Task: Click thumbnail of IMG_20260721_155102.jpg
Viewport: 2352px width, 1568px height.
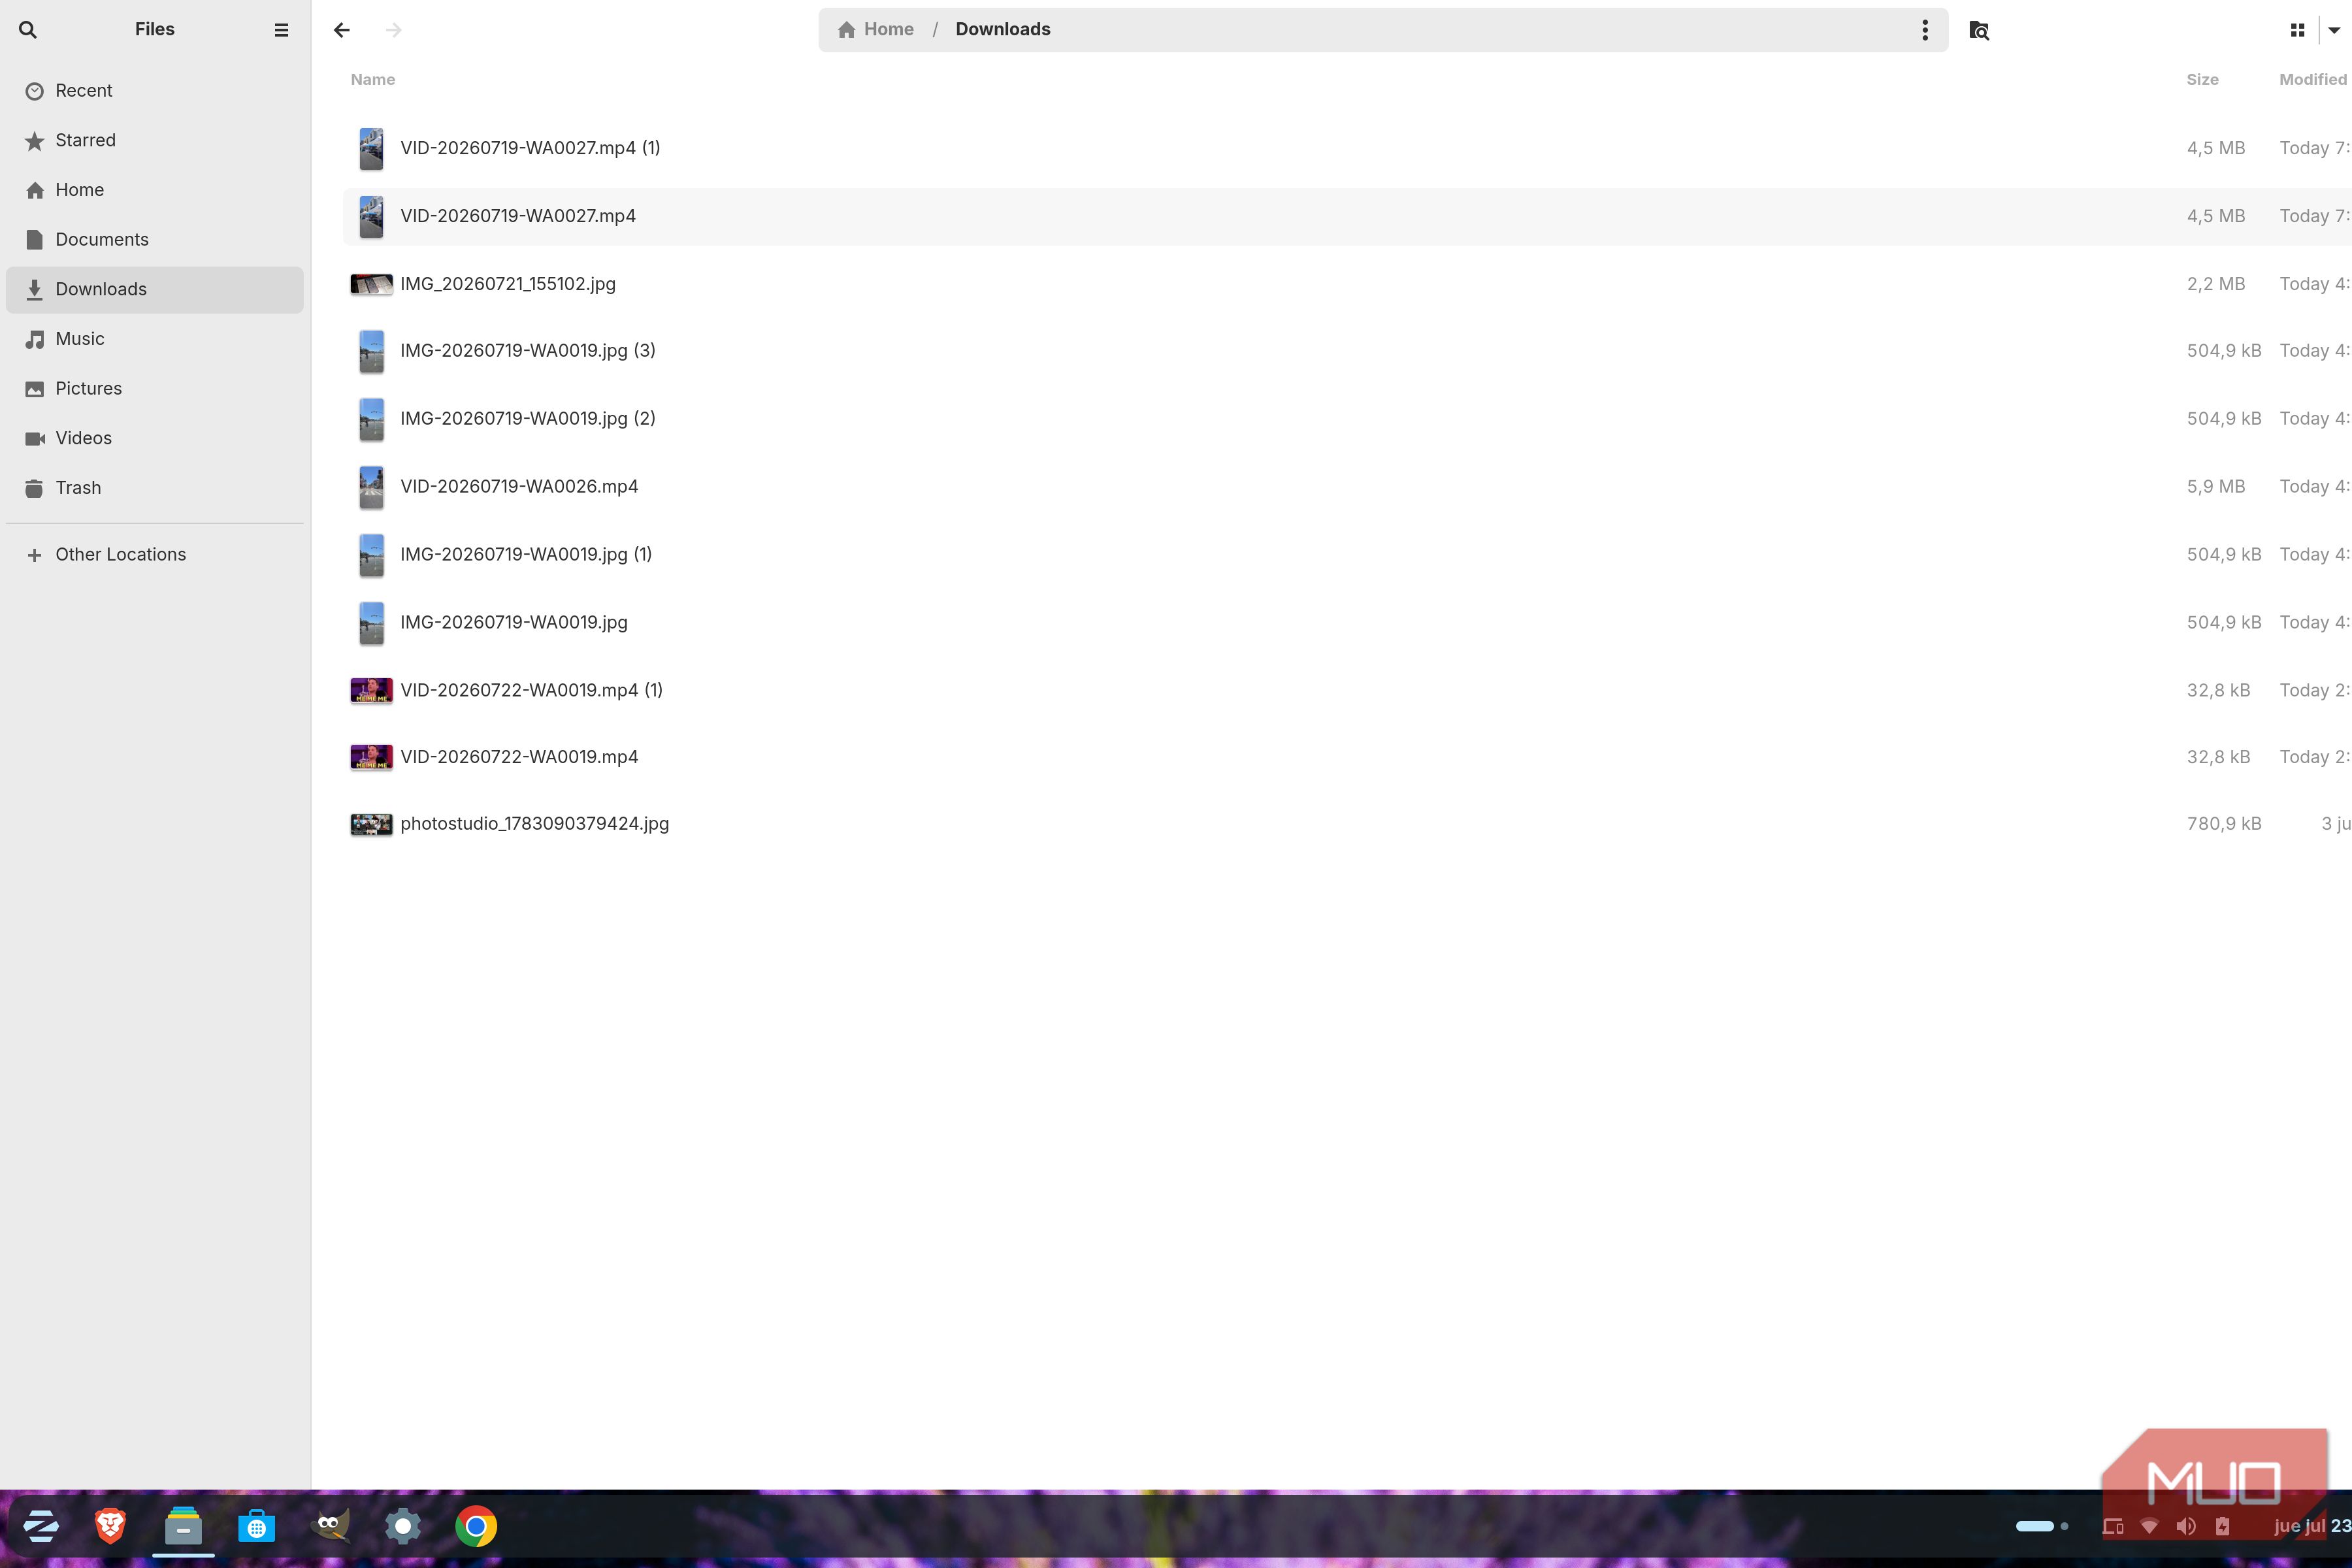Action: [x=371, y=285]
